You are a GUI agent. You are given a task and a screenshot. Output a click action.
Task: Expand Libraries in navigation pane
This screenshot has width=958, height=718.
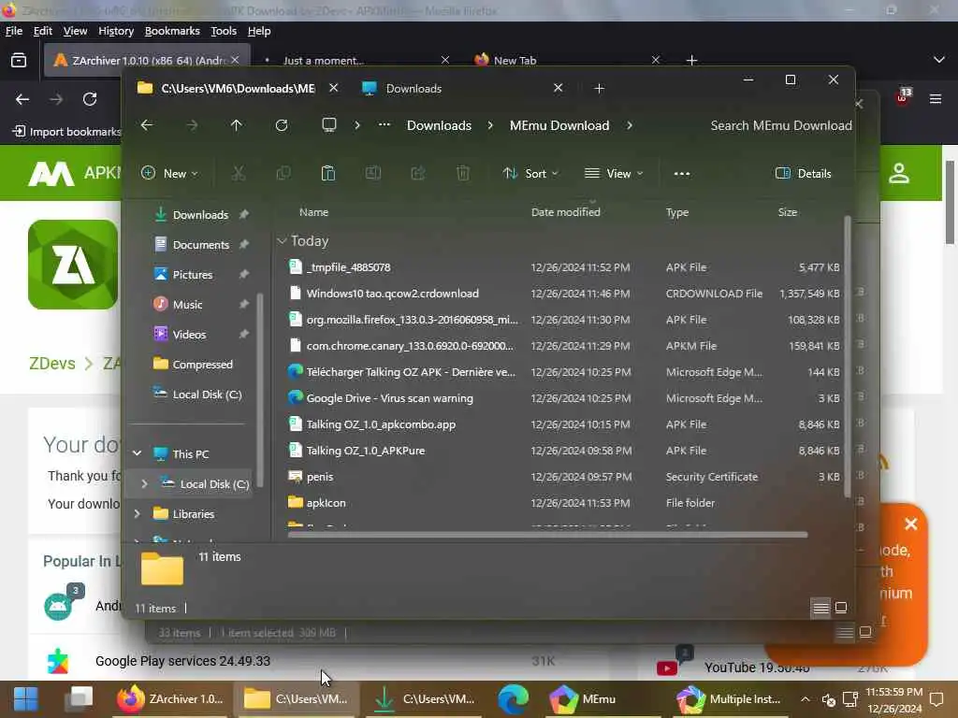tap(137, 513)
